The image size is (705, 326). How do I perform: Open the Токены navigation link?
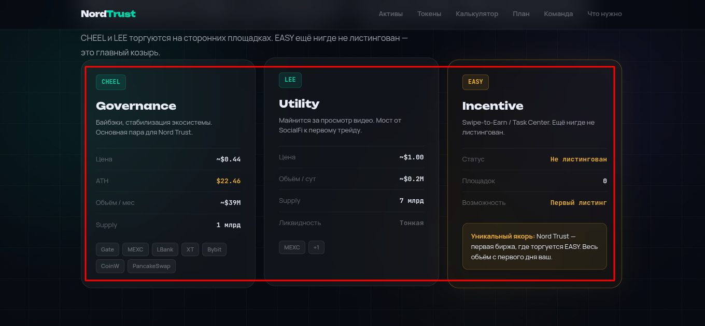coord(429,14)
